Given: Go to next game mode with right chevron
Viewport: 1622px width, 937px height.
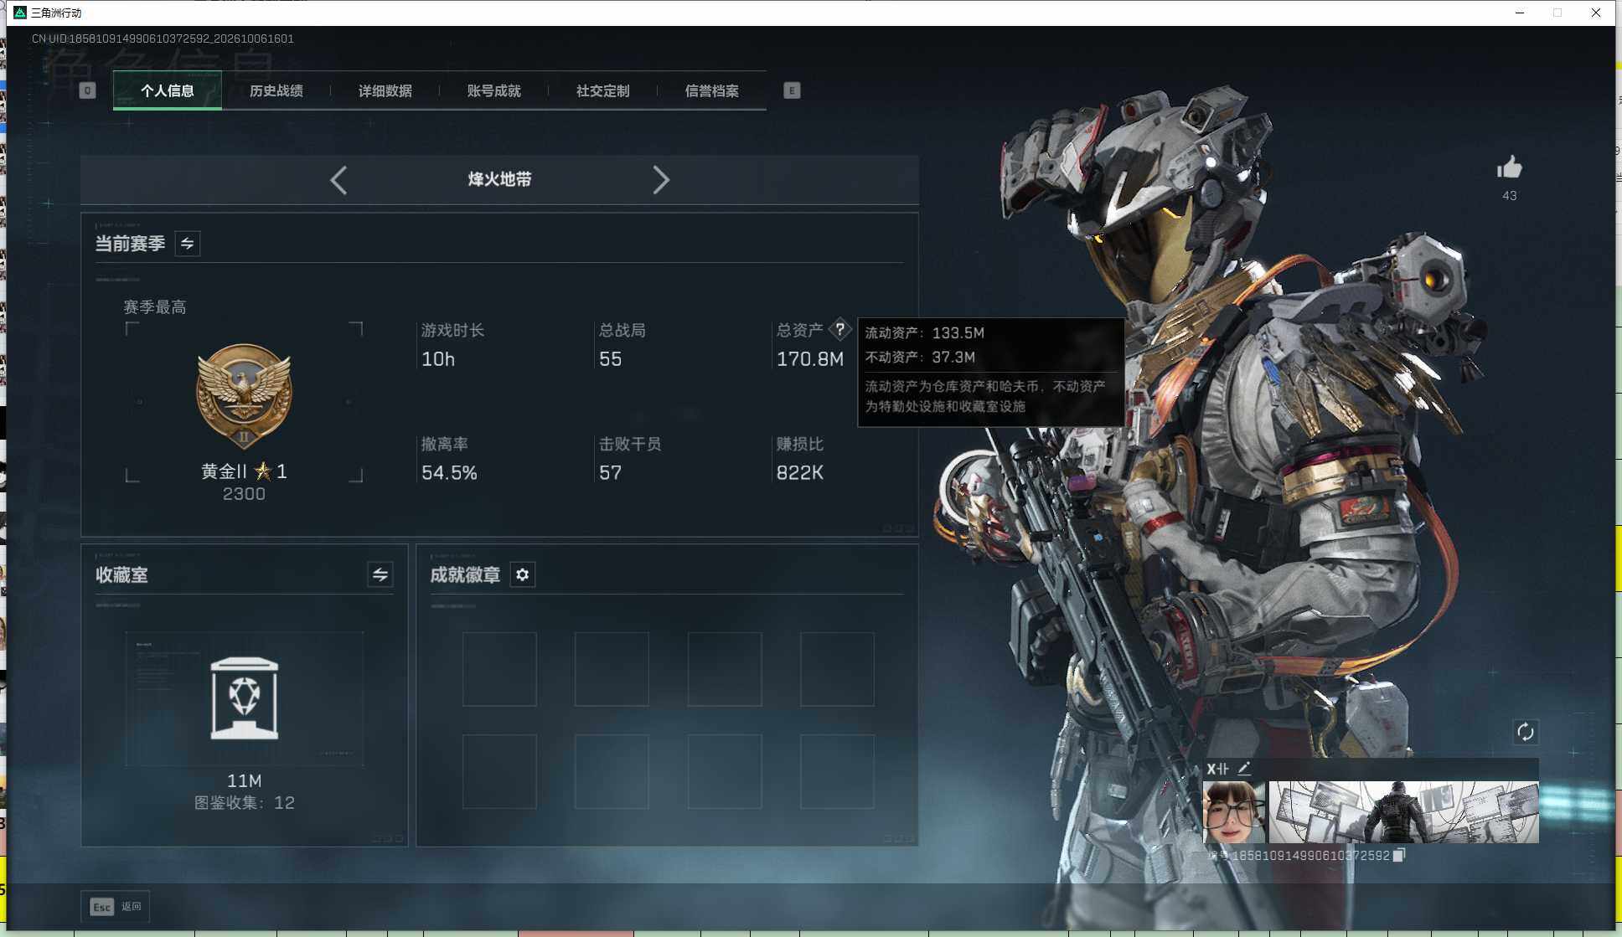Looking at the screenshot, I should tap(661, 180).
